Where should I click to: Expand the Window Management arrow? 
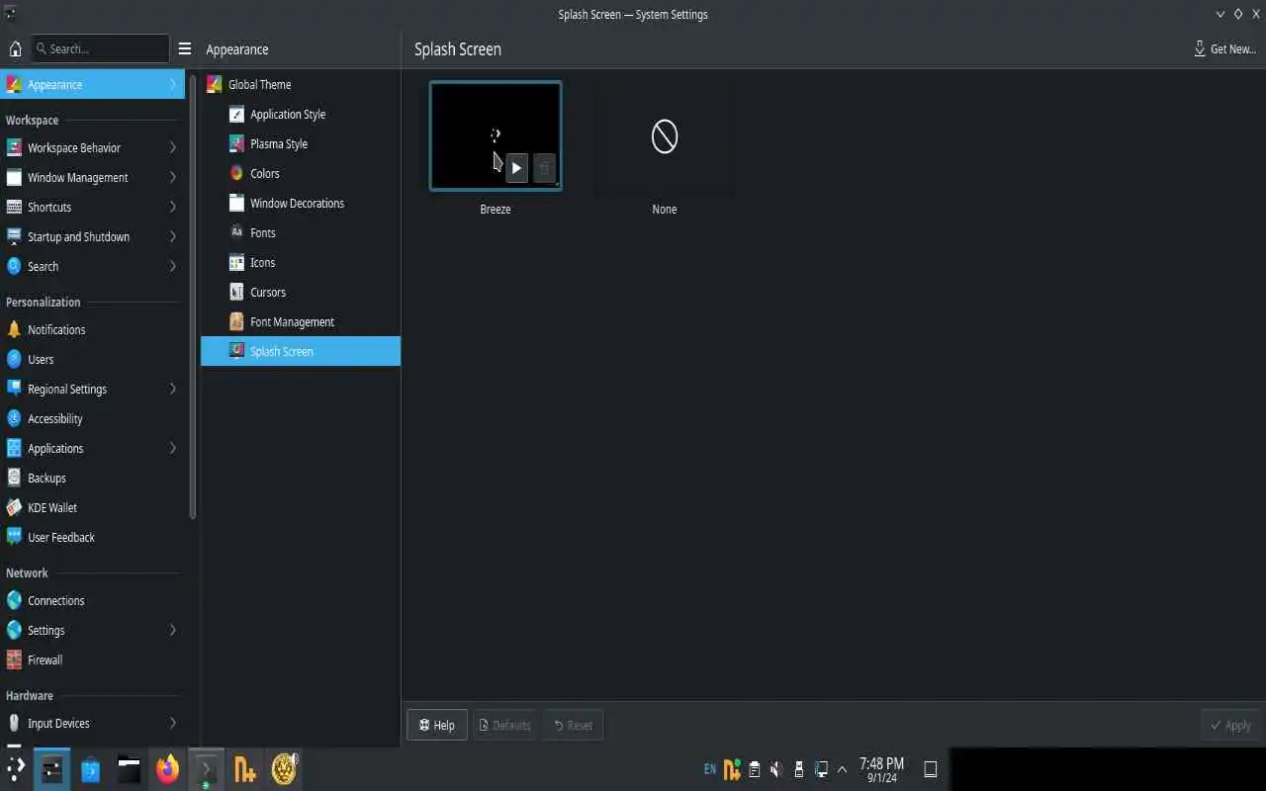(x=172, y=178)
